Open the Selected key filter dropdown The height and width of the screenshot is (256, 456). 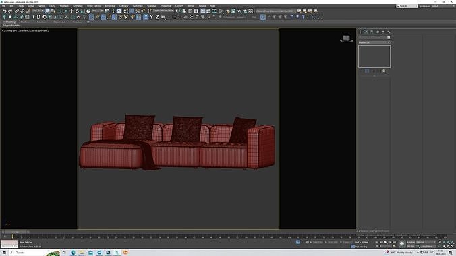pyautogui.click(x=426, y=242)
